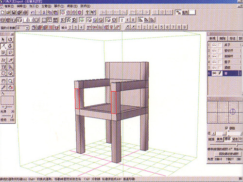Click the equal-division 3 button
Screen dimensions: 243x182
point(75,27)
